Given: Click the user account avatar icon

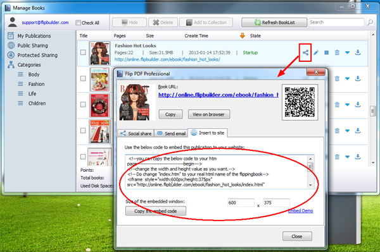Looking at the screenshot, I should pos(13,22).
